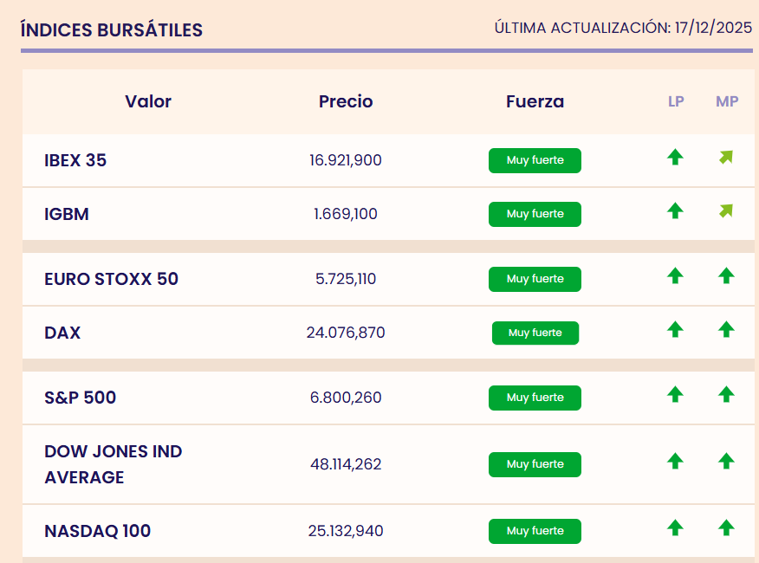The height and width of the screenshot is (563, 759).
Task: Click the 'MP' column header
Action: click(x=727, y=101)
